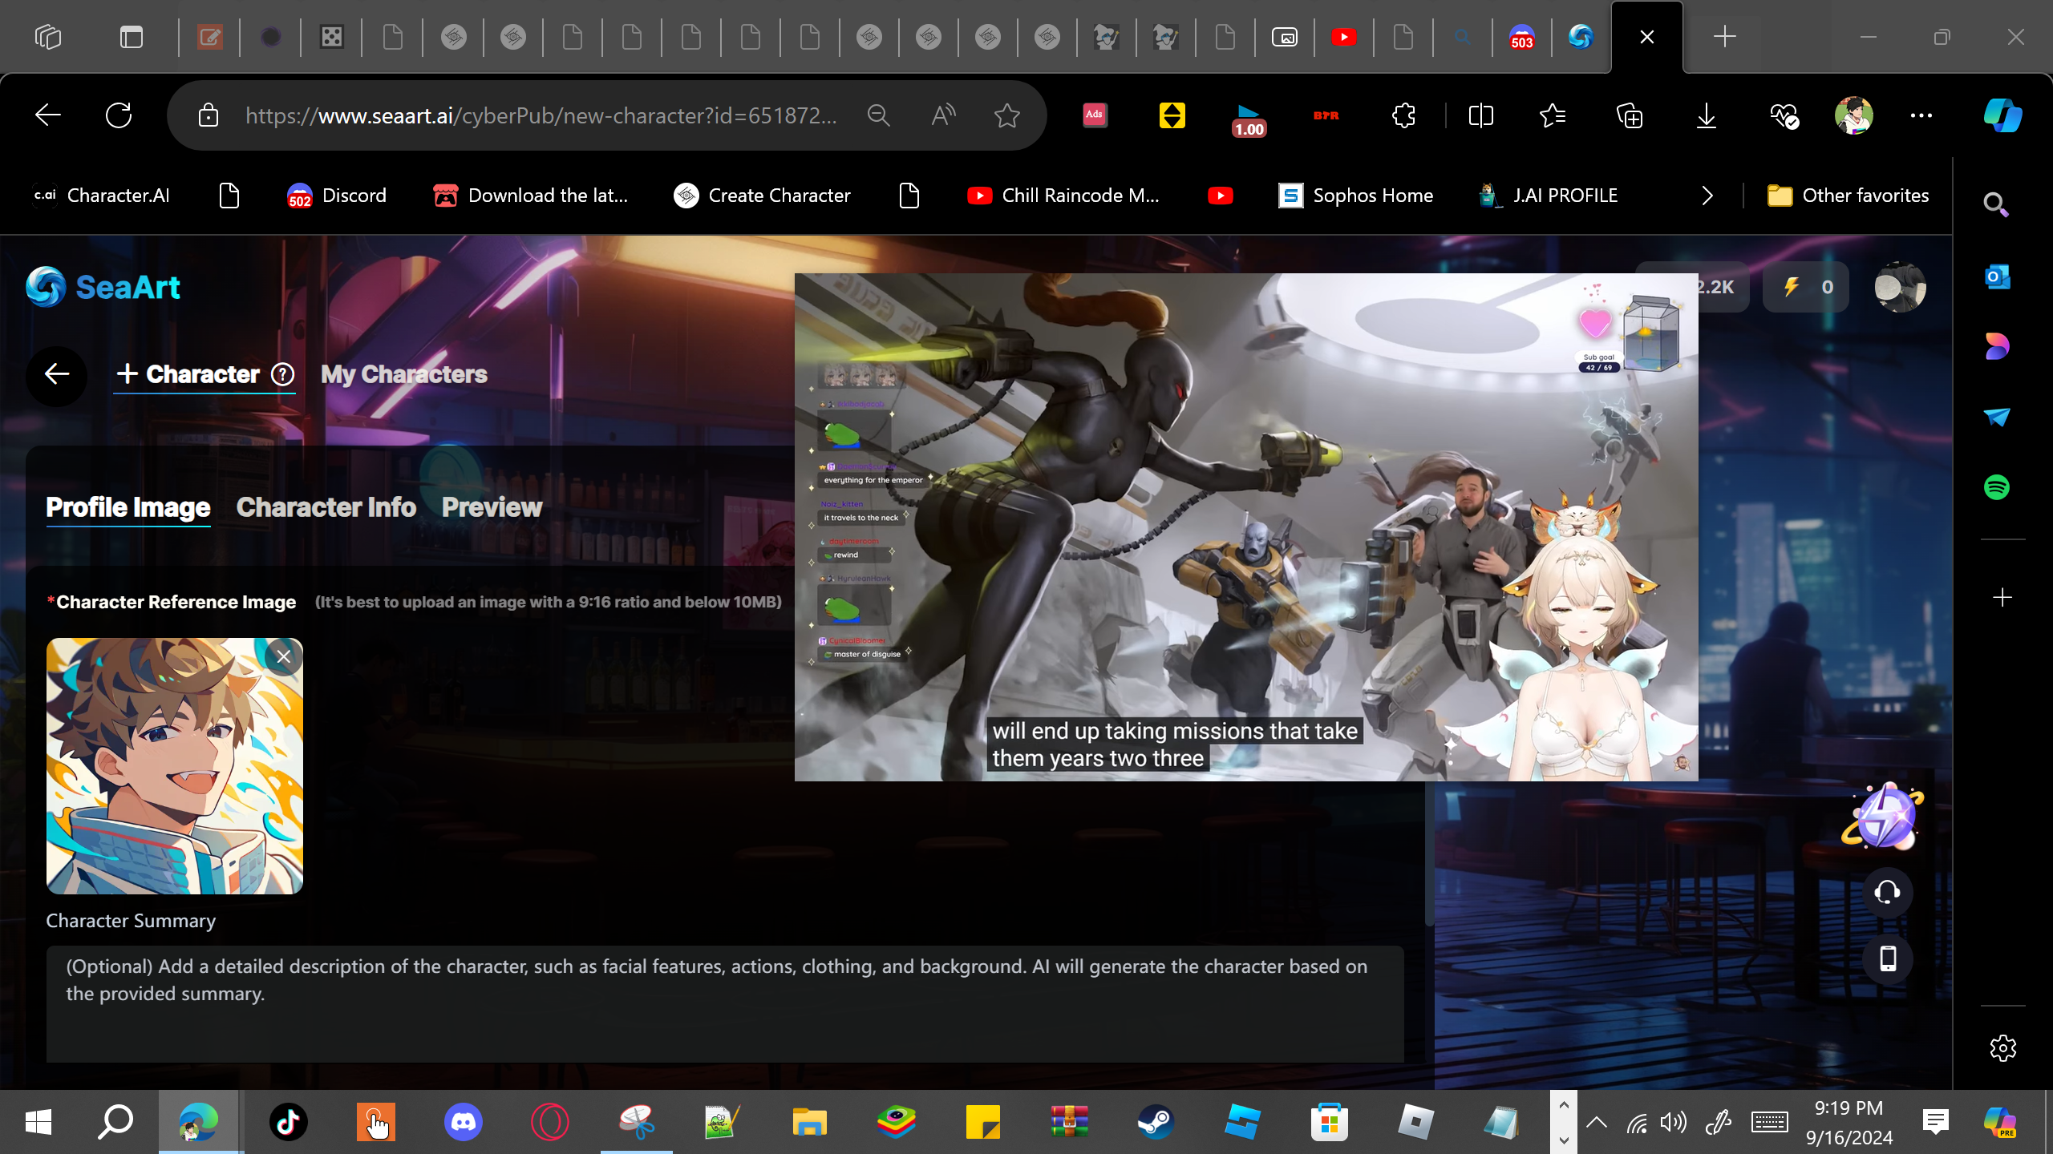This screenshot has height=1154, width=2053.
Task: Add this page to favorites star
Action: point(1007,115)
